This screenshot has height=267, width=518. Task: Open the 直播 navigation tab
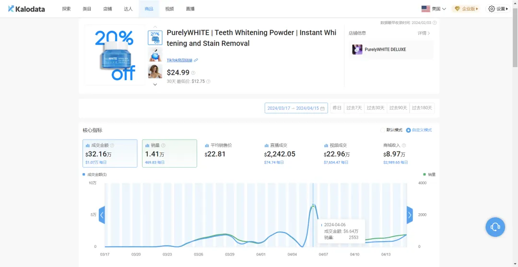tap(190, 9)
